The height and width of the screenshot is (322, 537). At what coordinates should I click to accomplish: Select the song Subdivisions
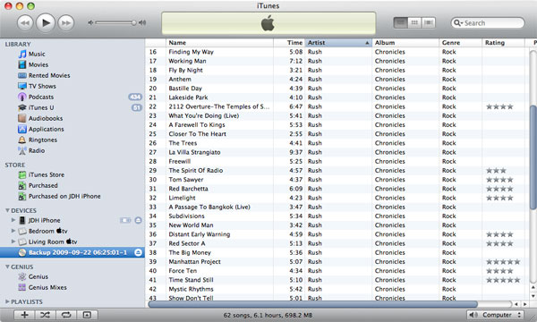187,216
